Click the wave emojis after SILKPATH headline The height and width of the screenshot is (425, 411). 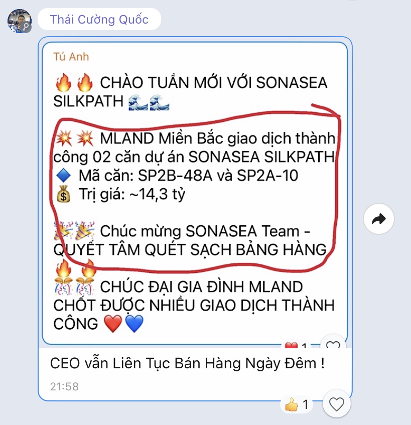tap(149, 102)
